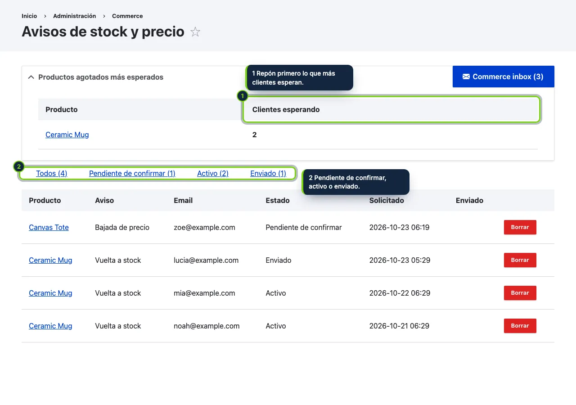Image resolution: width=576 pixels, height=405 pixels.
Task: Click the Clientes esperando column header
Action: click(x=391, y=109)
